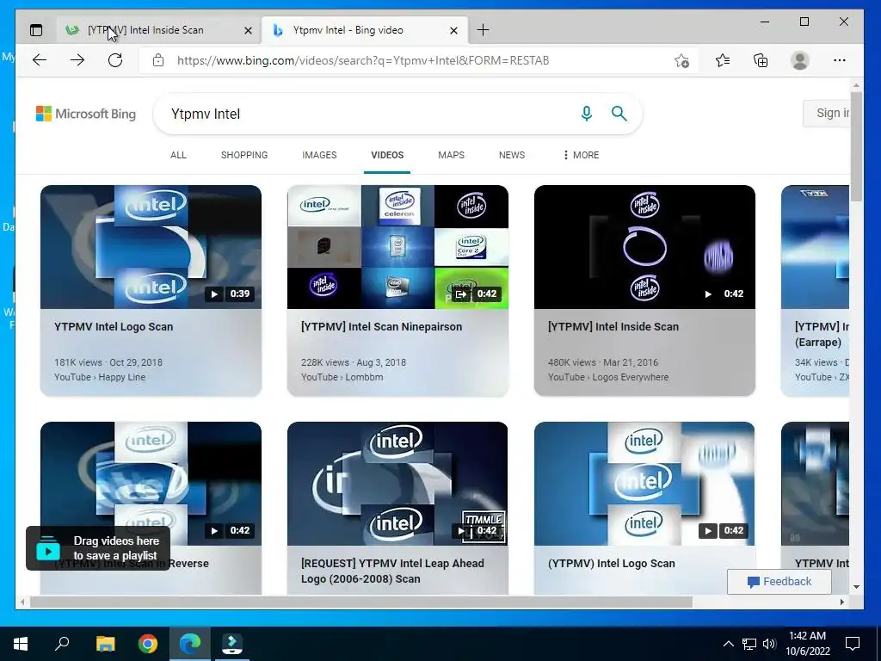Open the Intel Leap Ahead Logo thumbnail
Image resolution: width=881 pixels, height=661 pixels.
pos(397,484)
